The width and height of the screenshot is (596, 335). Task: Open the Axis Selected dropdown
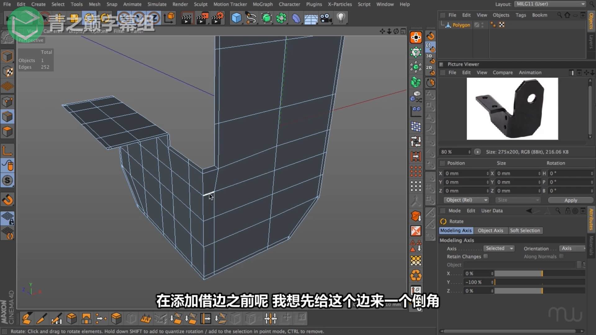tap(499, 248)
